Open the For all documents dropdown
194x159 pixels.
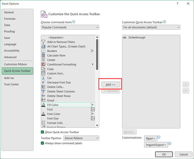pyautogui.click(x=151, y=27)
